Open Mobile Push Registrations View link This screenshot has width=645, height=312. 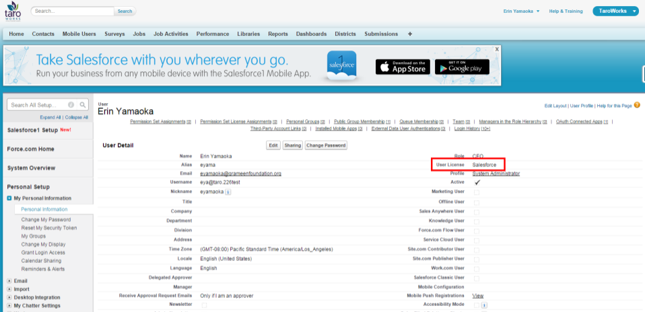pyautogui.click(x=477, y=296)
